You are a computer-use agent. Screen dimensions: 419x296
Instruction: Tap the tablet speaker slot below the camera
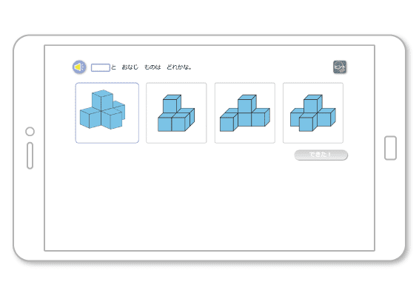point(30,155)
